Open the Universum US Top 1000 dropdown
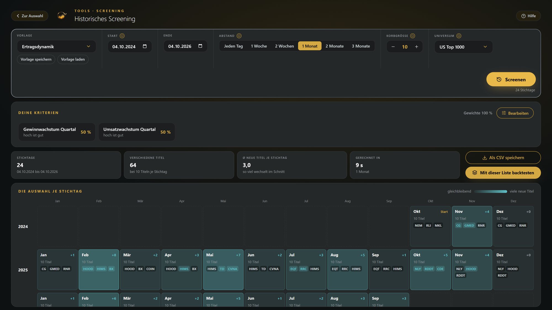The image size is (552, 310). coord(463,47)
